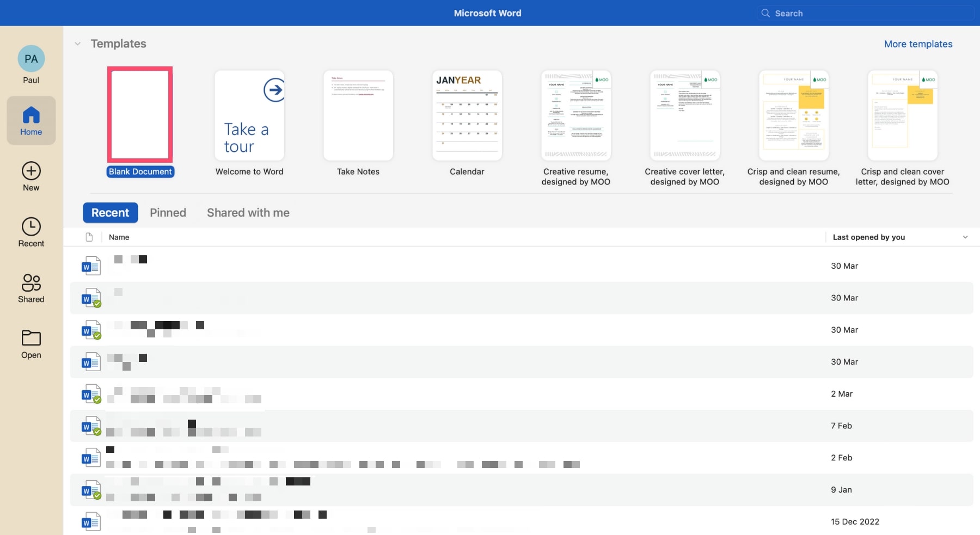Click the Templates section heading
This screenshot has width=980, height=535.
click(118, 44)
